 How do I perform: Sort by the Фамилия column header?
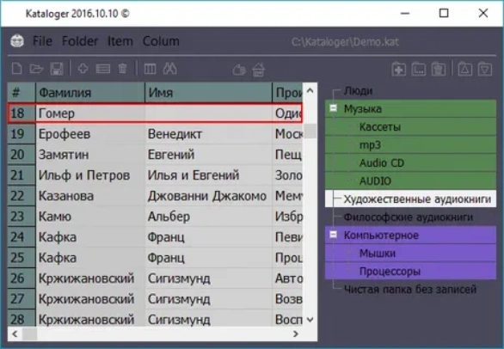pyautogui.click(x=90, y=93)
